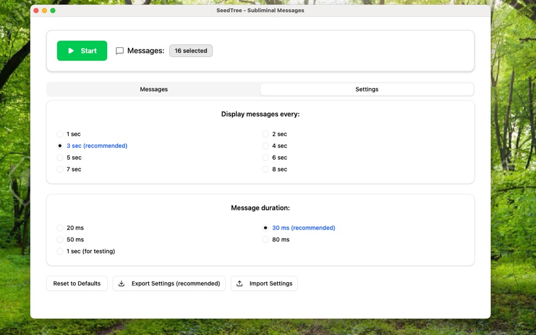Select the 5 sec display interval

60,157
